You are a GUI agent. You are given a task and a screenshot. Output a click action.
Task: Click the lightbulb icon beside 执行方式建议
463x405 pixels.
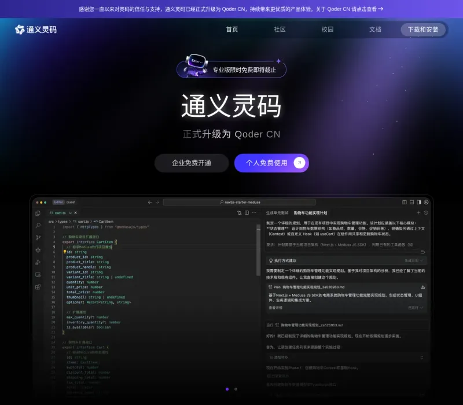click(x=270, y=261)
